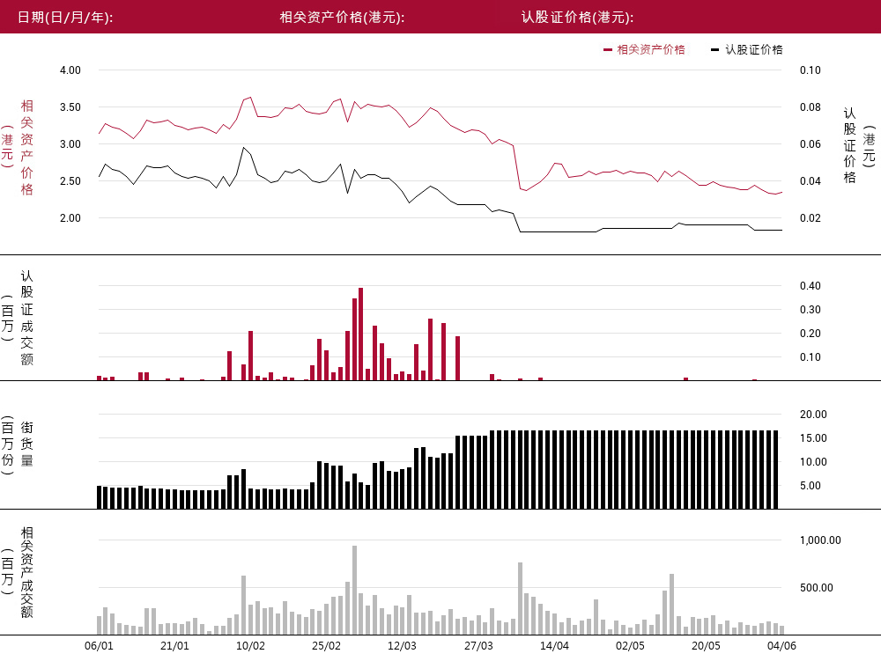Click the 0.04 warrant price axis value
The width and height of the screenshot is (881, 661).
(x=811, y=181)
